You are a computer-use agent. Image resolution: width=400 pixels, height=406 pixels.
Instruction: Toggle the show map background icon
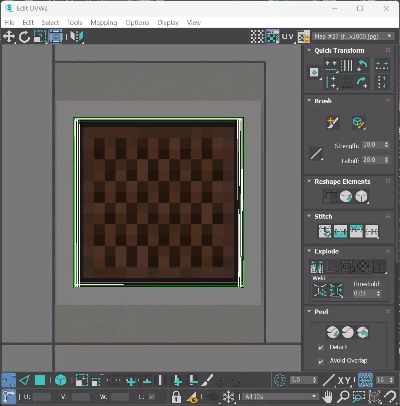273,36
